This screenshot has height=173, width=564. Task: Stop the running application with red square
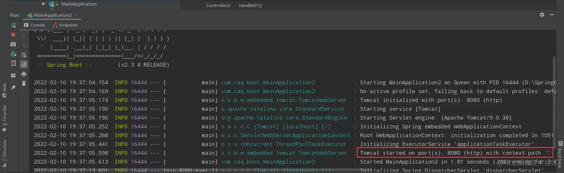point(13,35)
